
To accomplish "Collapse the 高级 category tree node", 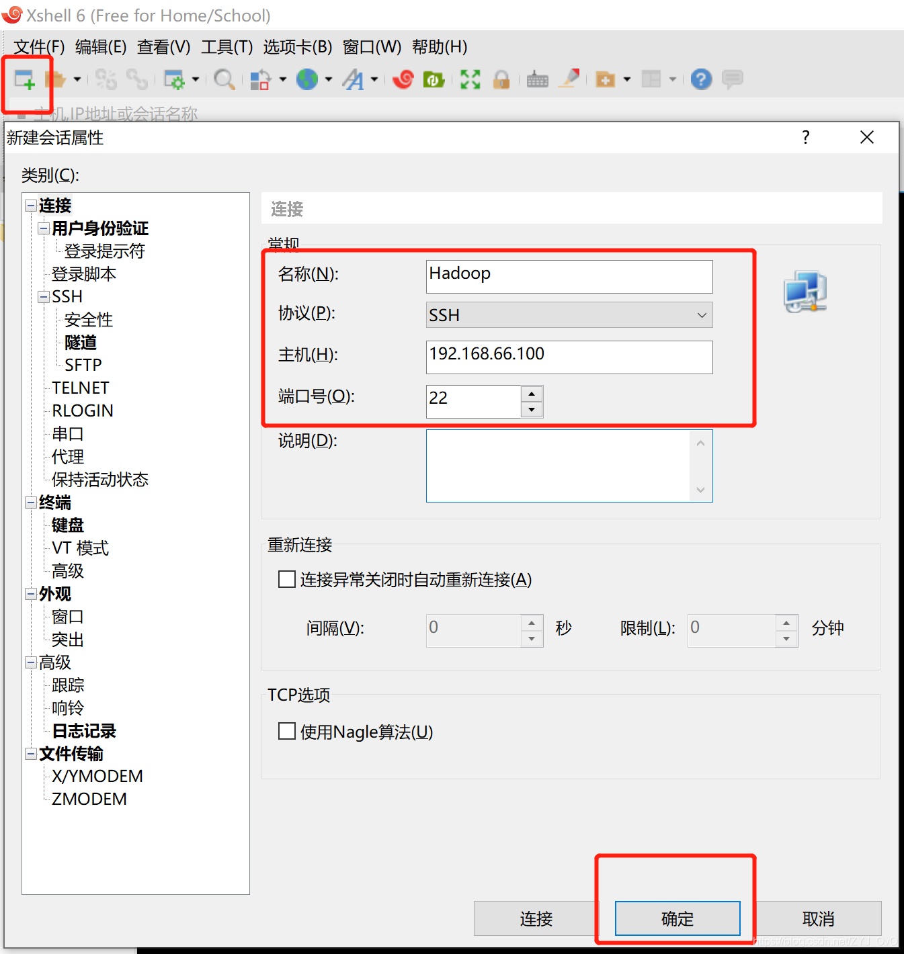I will click(31, 662).
